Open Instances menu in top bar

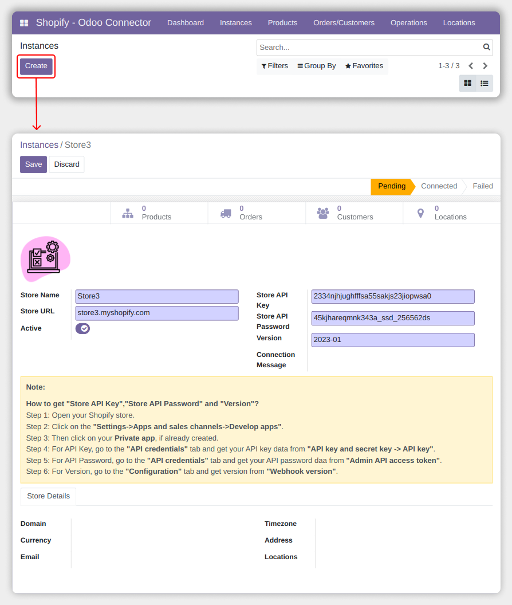(236, 23)
